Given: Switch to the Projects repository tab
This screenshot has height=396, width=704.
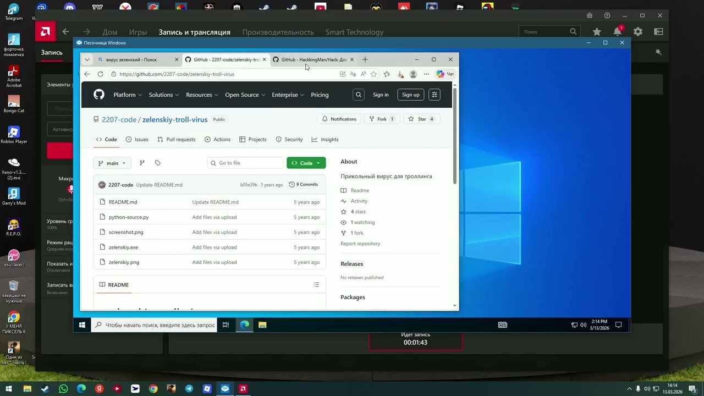Looking at the screenshot, I should [253, 140].
